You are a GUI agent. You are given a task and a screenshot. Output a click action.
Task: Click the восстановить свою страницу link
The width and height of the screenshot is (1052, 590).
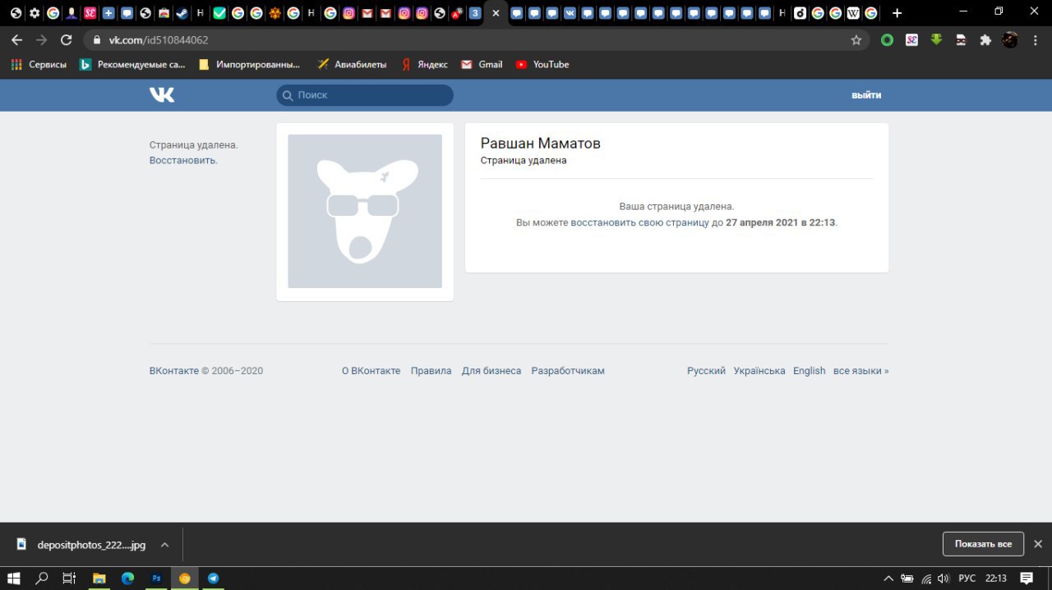[x=639, y=222]
